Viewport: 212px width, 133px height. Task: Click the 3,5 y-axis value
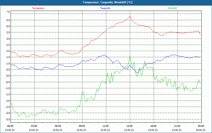coord(8,32)
